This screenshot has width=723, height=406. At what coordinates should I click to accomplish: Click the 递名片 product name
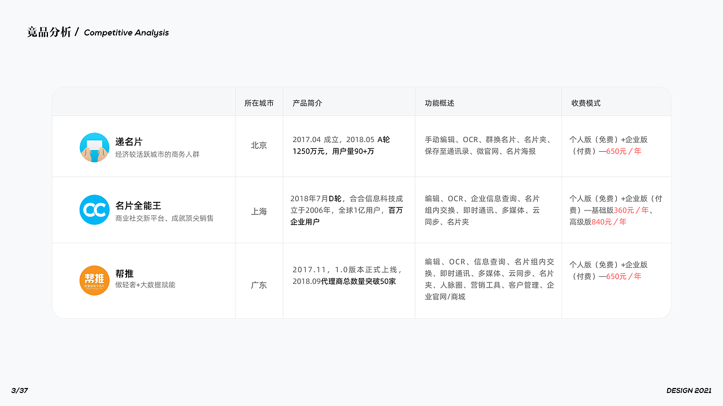[x=127, y=142]
